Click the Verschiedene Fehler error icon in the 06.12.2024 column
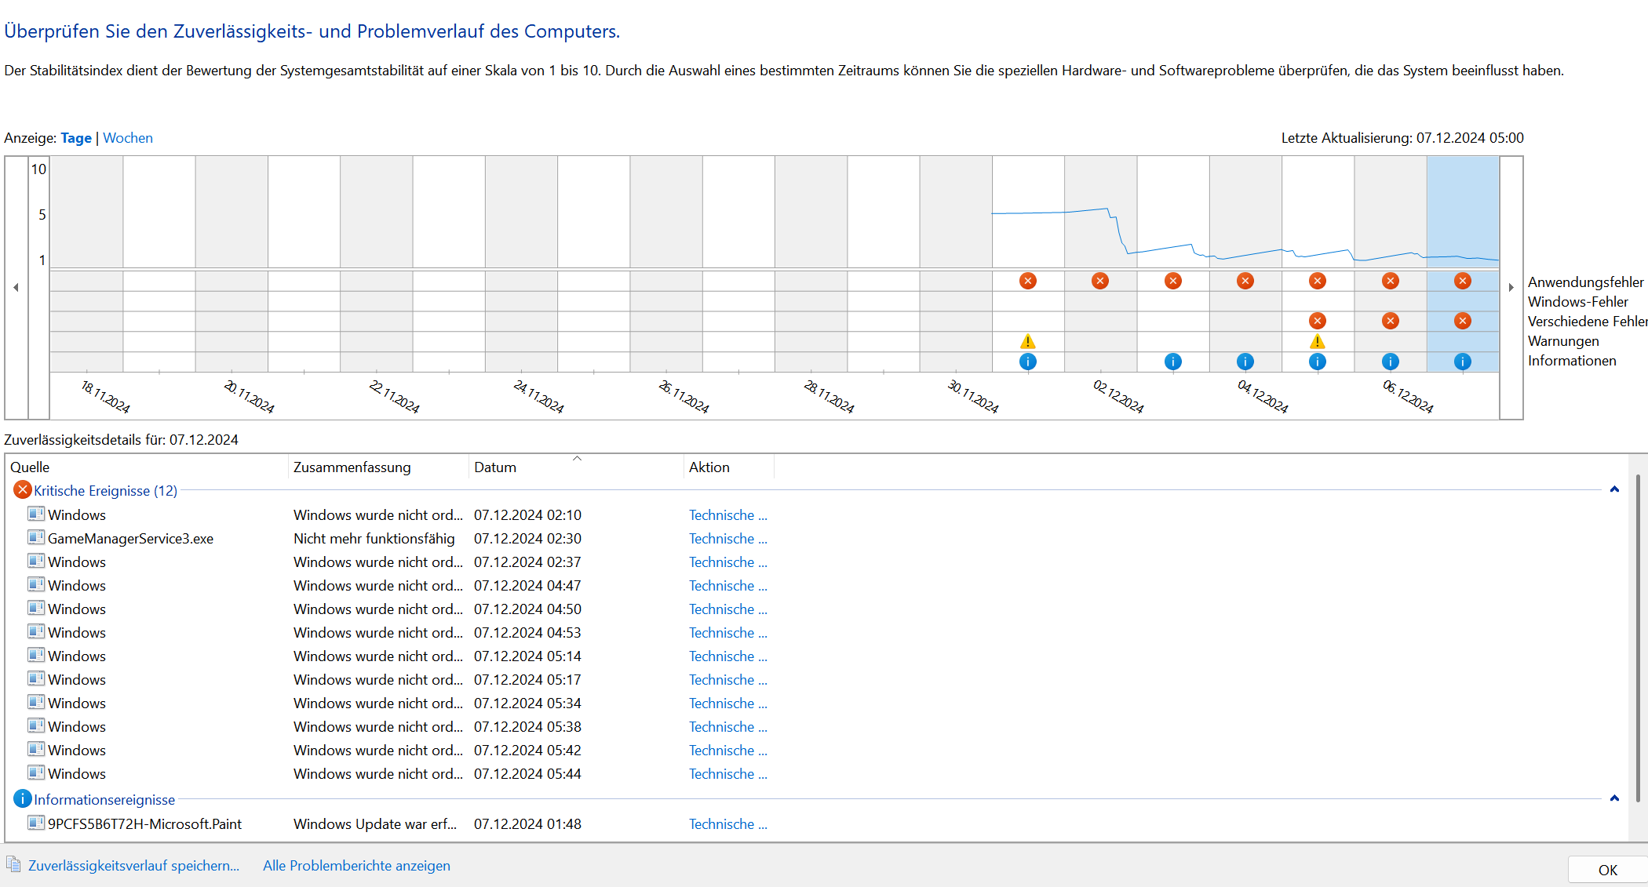Image resolution: width=1648 pixels, height=887 pixels. [x=1390, y=321]
